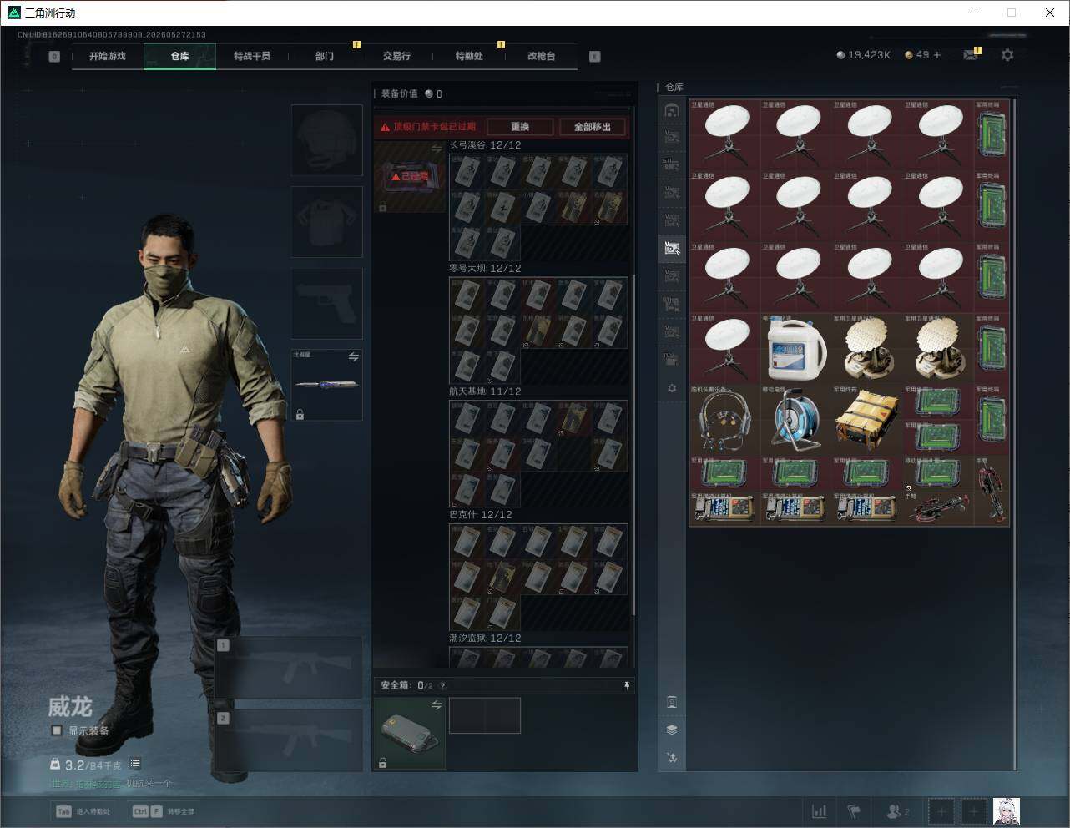Viewport: 1070px width, 828px height.
Task: Click the left plus squad slot in bottom bar
Action: click(x=941, y=811)
